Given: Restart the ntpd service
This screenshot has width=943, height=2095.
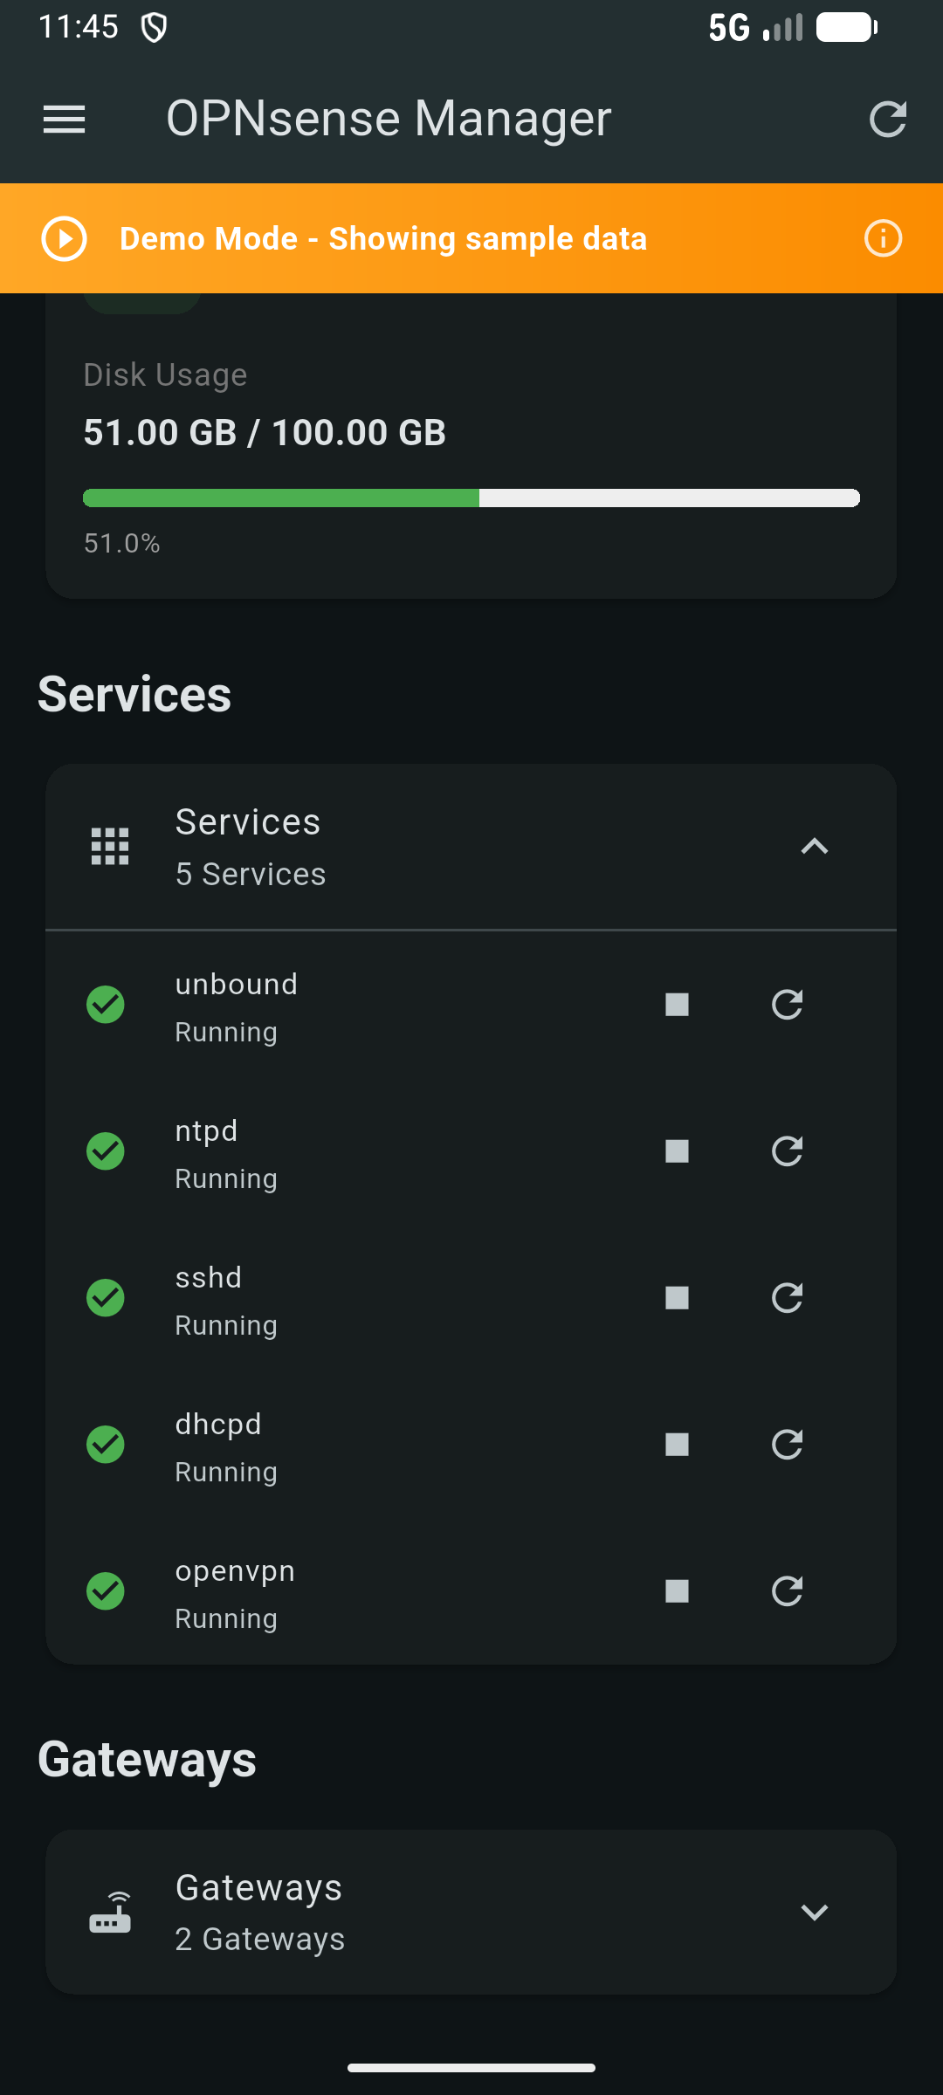Looking at the screenshot, I should 787,1151.
